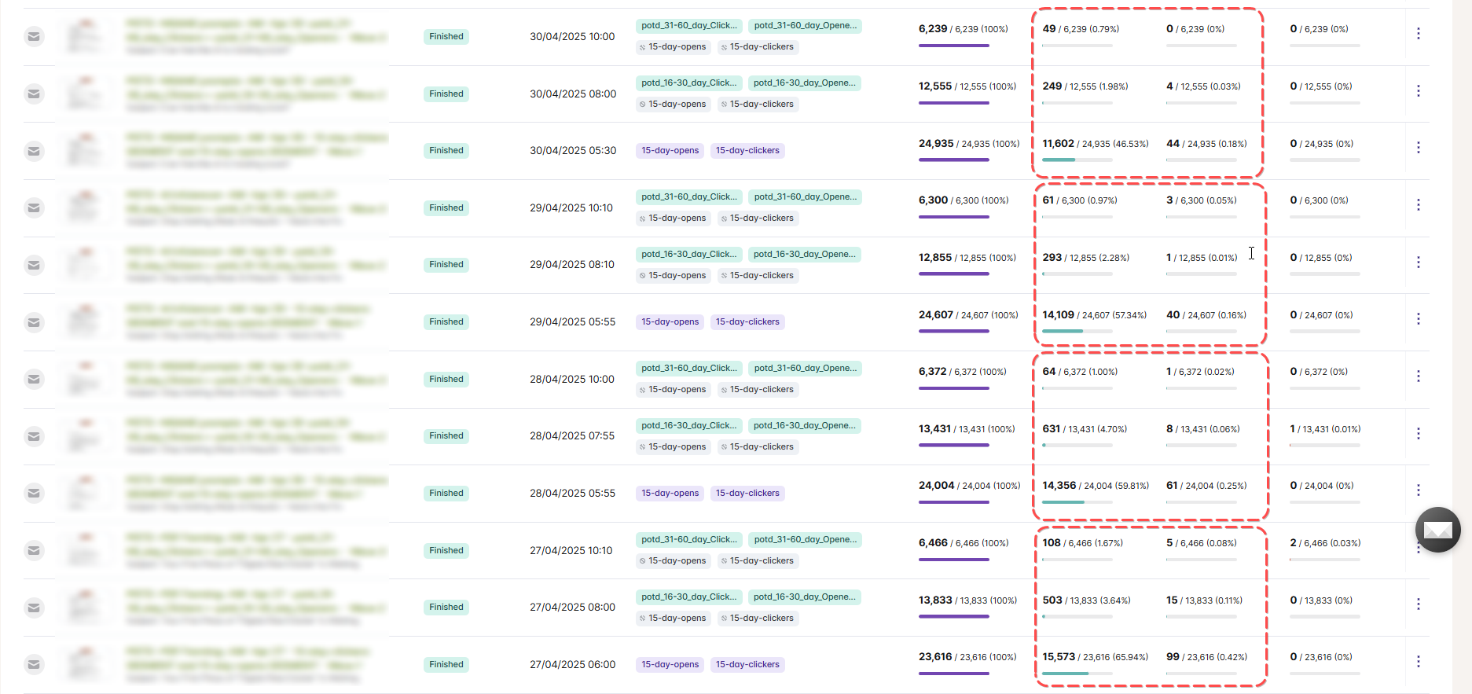Click the Finished badge for the 27/04/2025 10:10 campaign
The width and height of the screenshot is (1472, 694).
(446, 550)
